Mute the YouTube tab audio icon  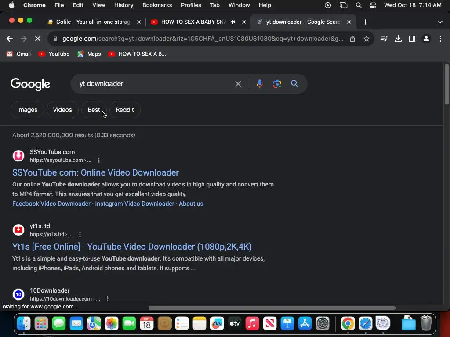tap(233, 22)
